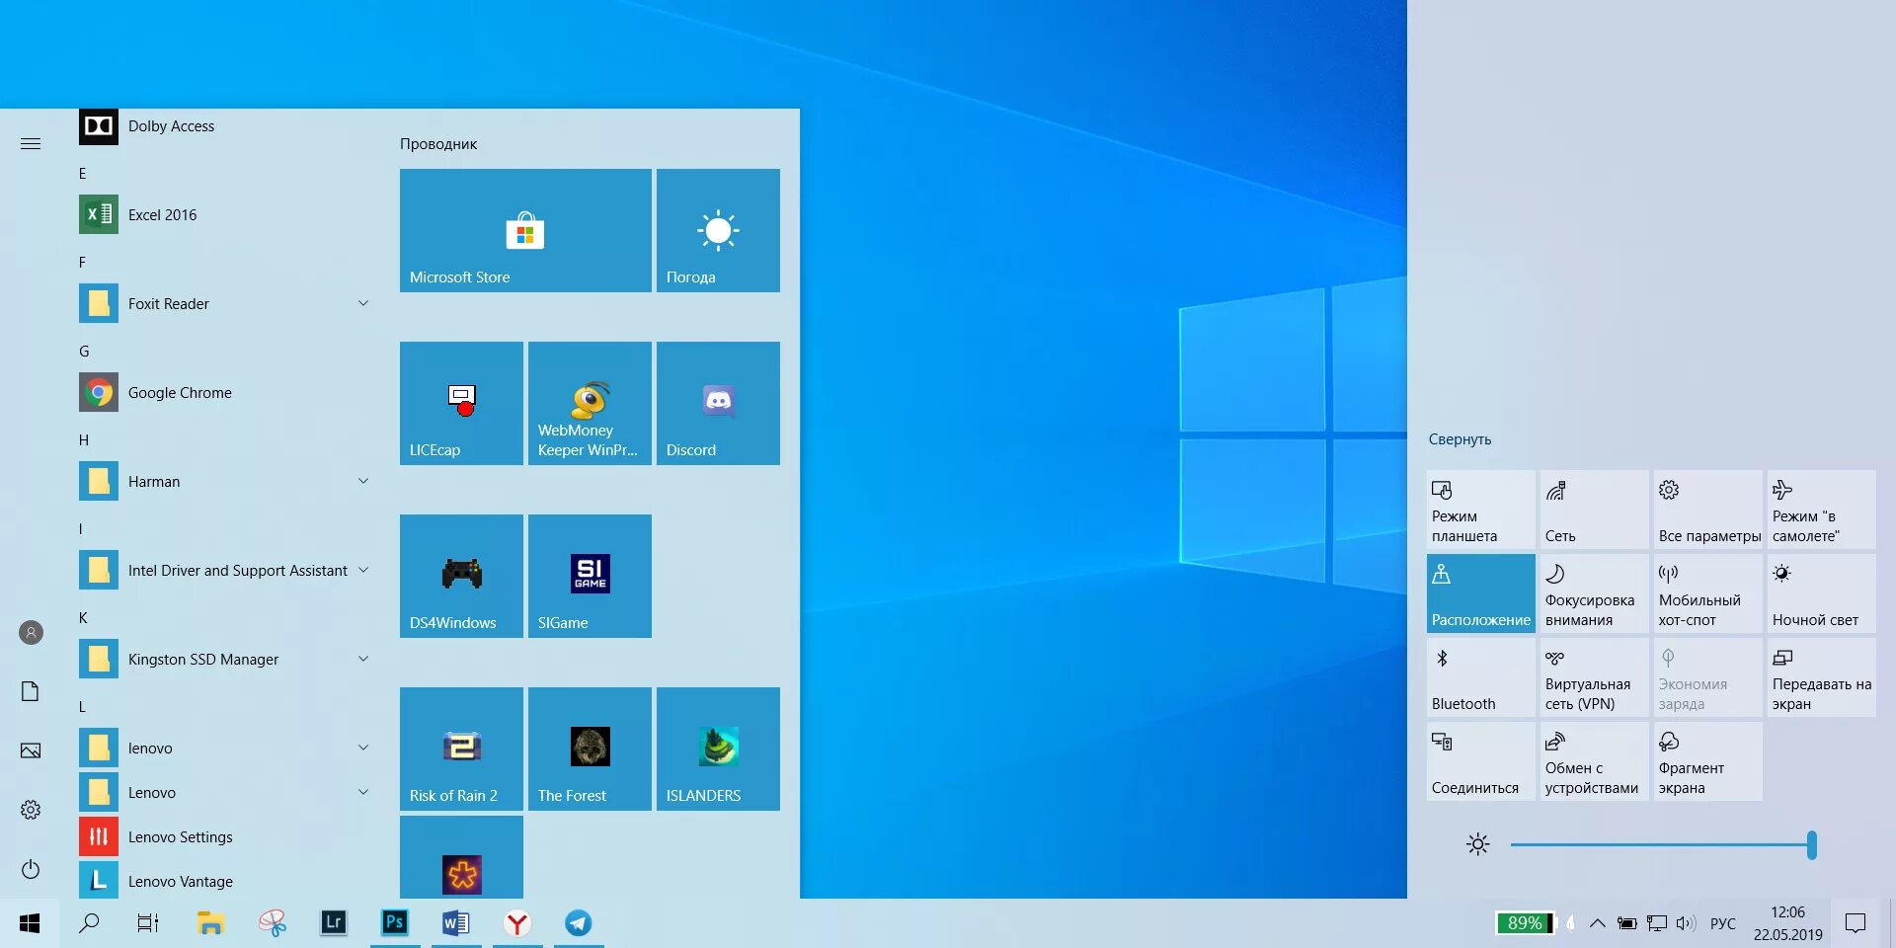Toggle Фокусировка внимания focus assist
The image size is (1896, 948).
pos(1595,593)
